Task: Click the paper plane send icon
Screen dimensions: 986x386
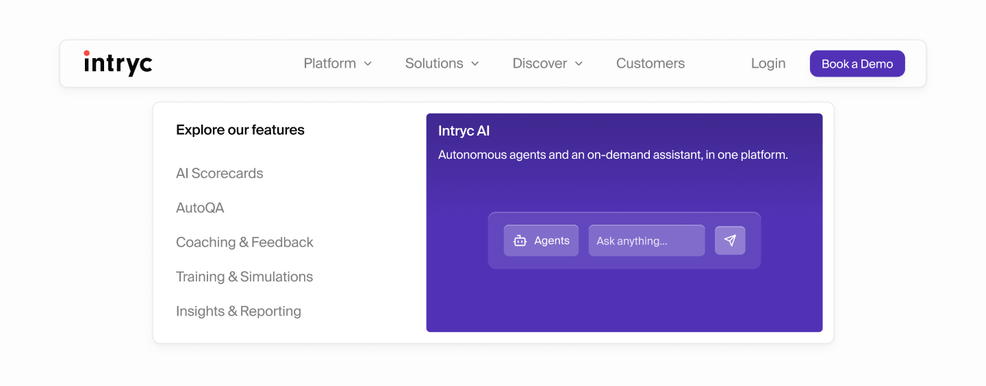Action: [730, 241]
